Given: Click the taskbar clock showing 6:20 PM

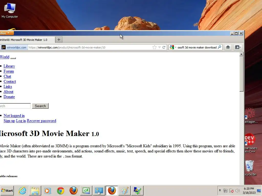Looking at the screenshot, I should pos(249,190).
